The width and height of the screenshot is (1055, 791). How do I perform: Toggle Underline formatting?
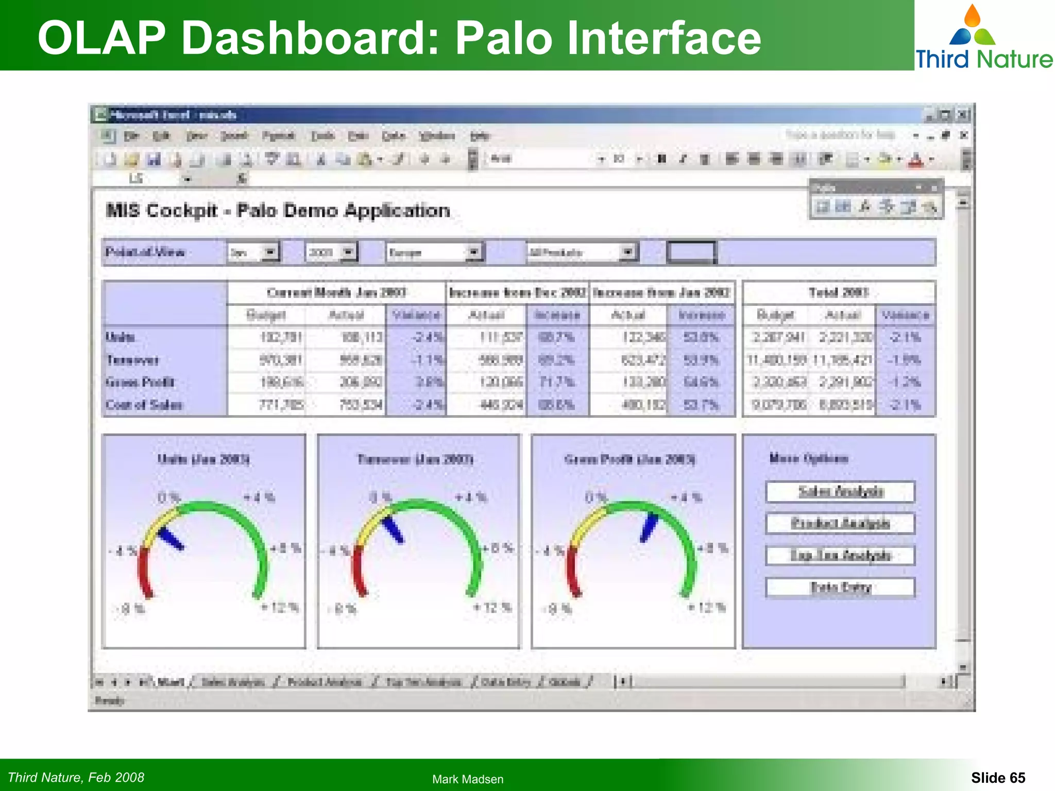705,159
